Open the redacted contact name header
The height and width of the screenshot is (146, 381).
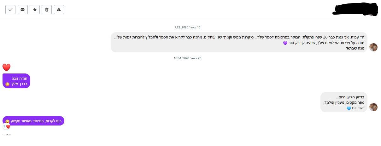(x=355, y=9)
